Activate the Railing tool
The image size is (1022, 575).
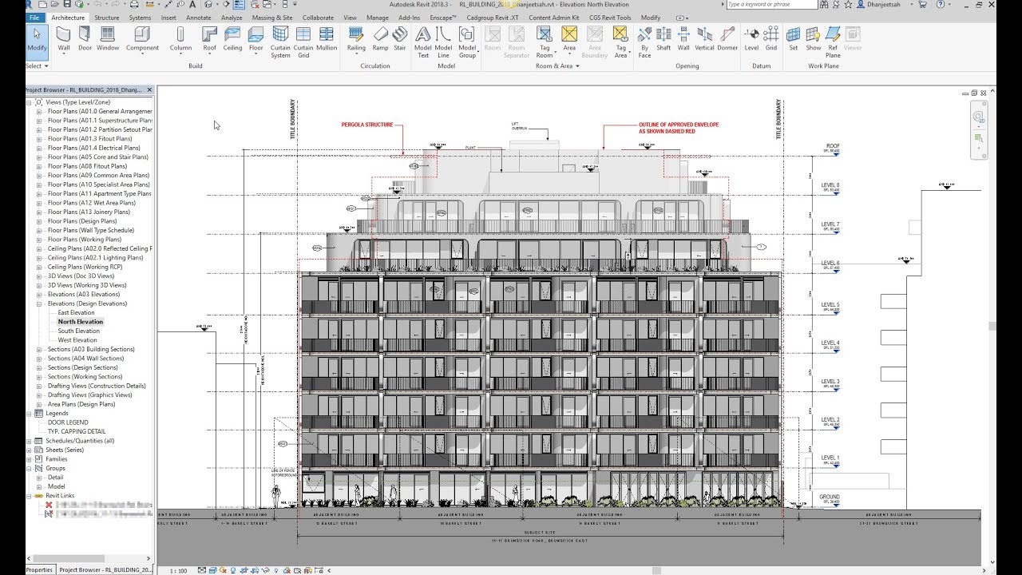pyautogui.click(x=356, y=38)
